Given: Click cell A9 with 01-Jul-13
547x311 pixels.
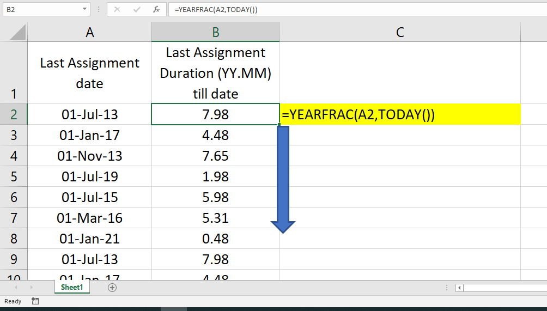Looking at the screenshot, I should (x=90, y=259).
